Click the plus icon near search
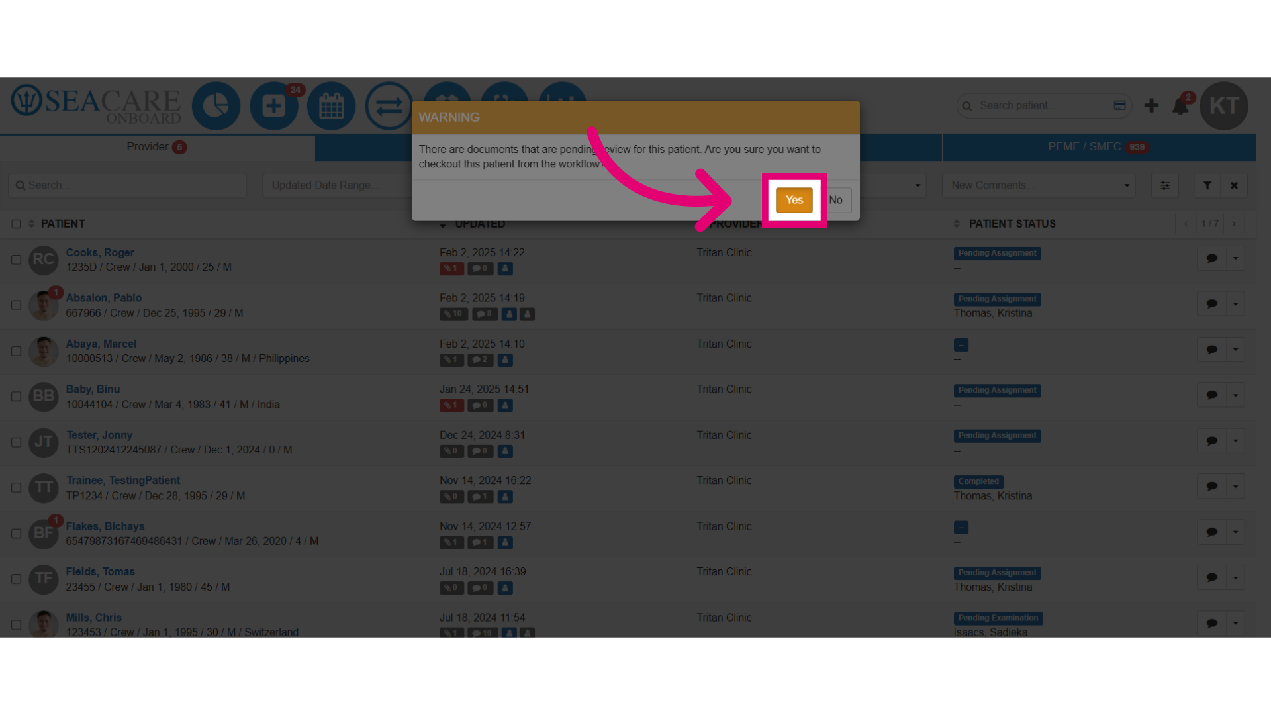The width and height of the screenshot is (1271, 715). [1151, 105]
